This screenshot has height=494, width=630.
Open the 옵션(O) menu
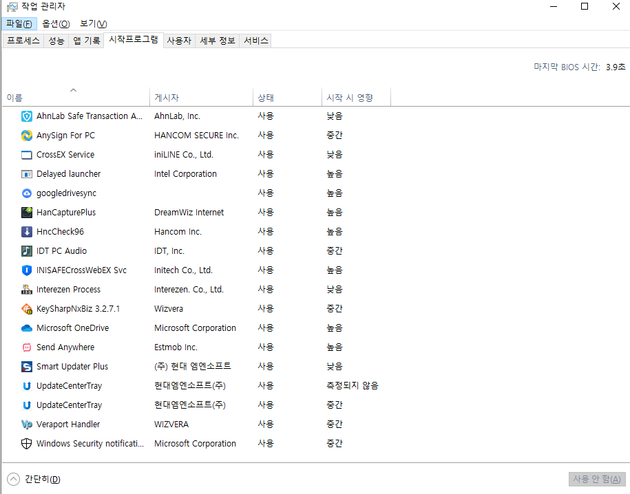pos(56,23)
